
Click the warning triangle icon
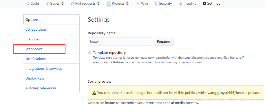coord(94,93)
